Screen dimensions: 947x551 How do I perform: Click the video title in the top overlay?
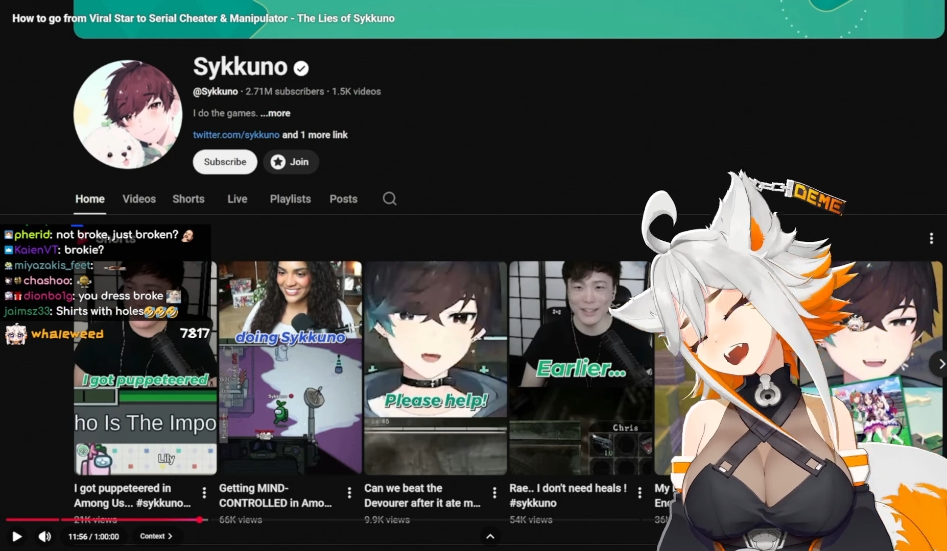coord(203,18)
